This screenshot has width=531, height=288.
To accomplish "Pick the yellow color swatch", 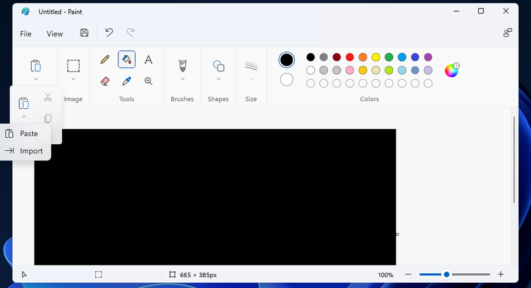I will pos(376,57).
